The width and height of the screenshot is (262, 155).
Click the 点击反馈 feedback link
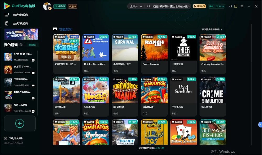click(x=160, y=148)
